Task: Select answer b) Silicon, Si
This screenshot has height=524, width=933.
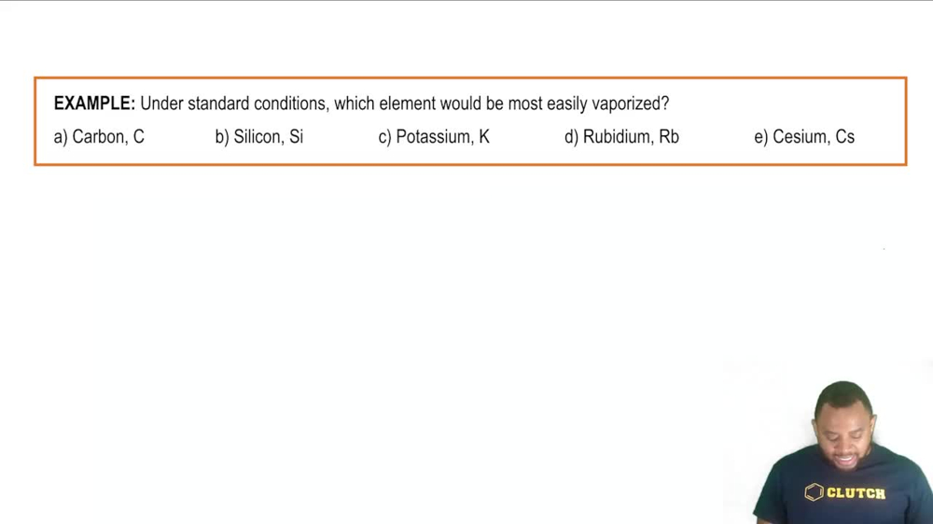Action: tap(258, 137)
